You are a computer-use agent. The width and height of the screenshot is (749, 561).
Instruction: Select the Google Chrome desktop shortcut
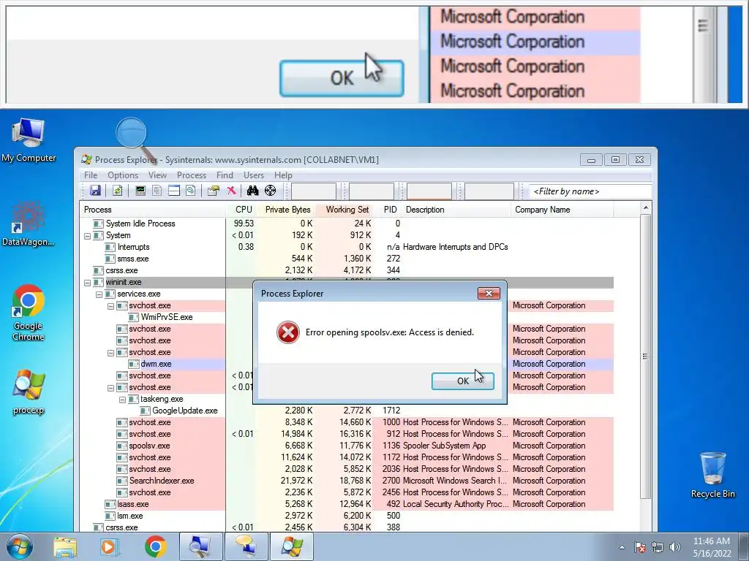pyautogui.click(x=29, y=313)
